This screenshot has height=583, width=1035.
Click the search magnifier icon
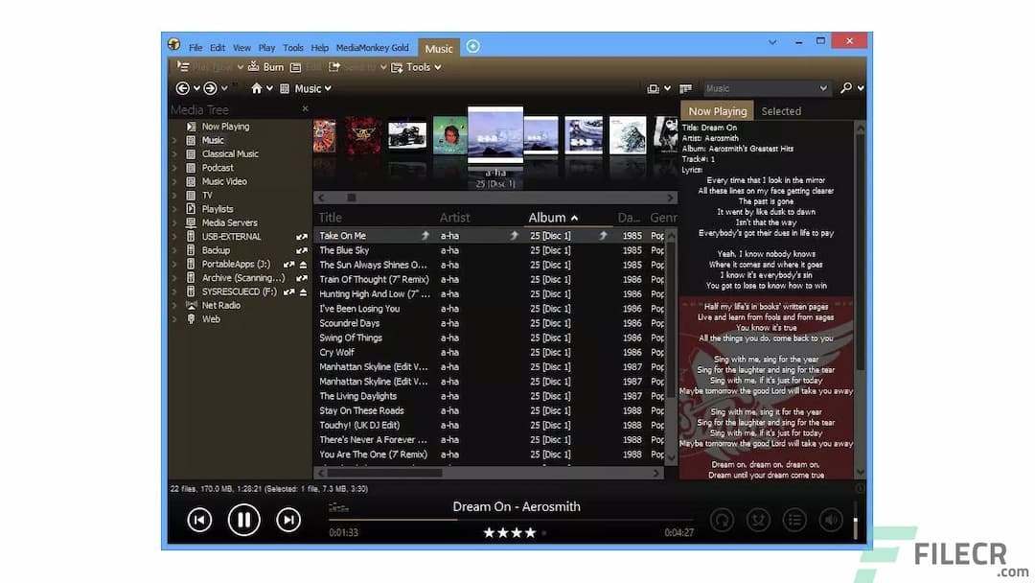click(847, 87)
